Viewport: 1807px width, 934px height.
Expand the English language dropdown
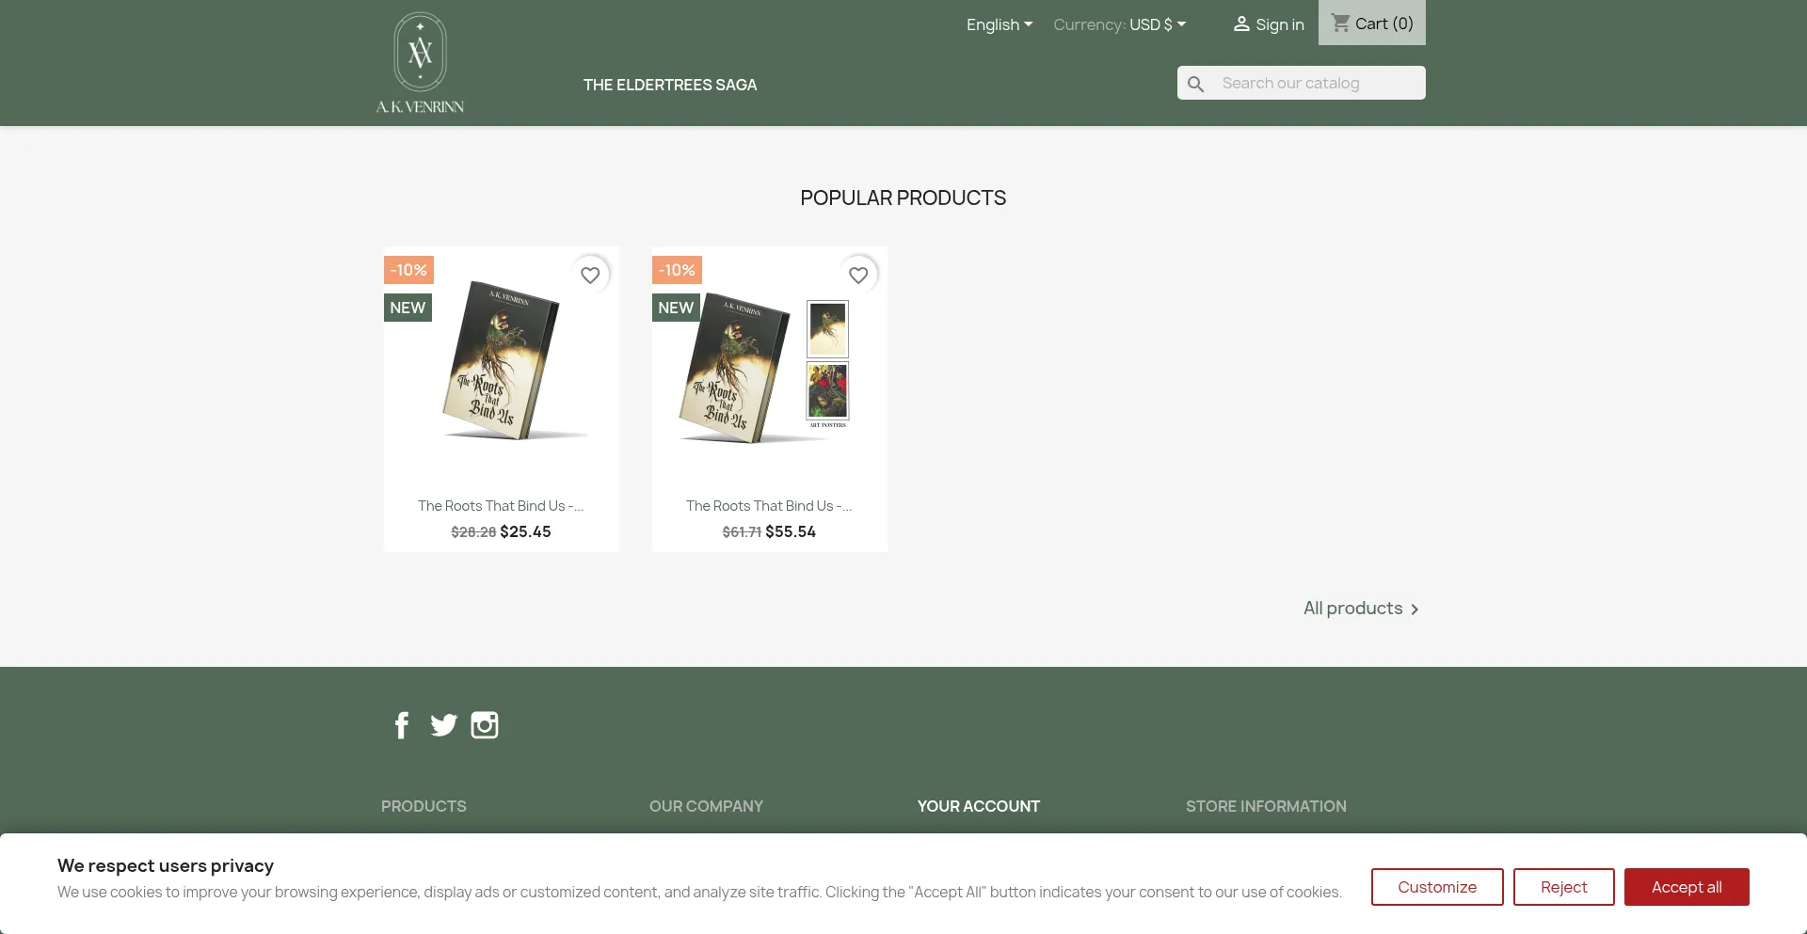point(999,24)
